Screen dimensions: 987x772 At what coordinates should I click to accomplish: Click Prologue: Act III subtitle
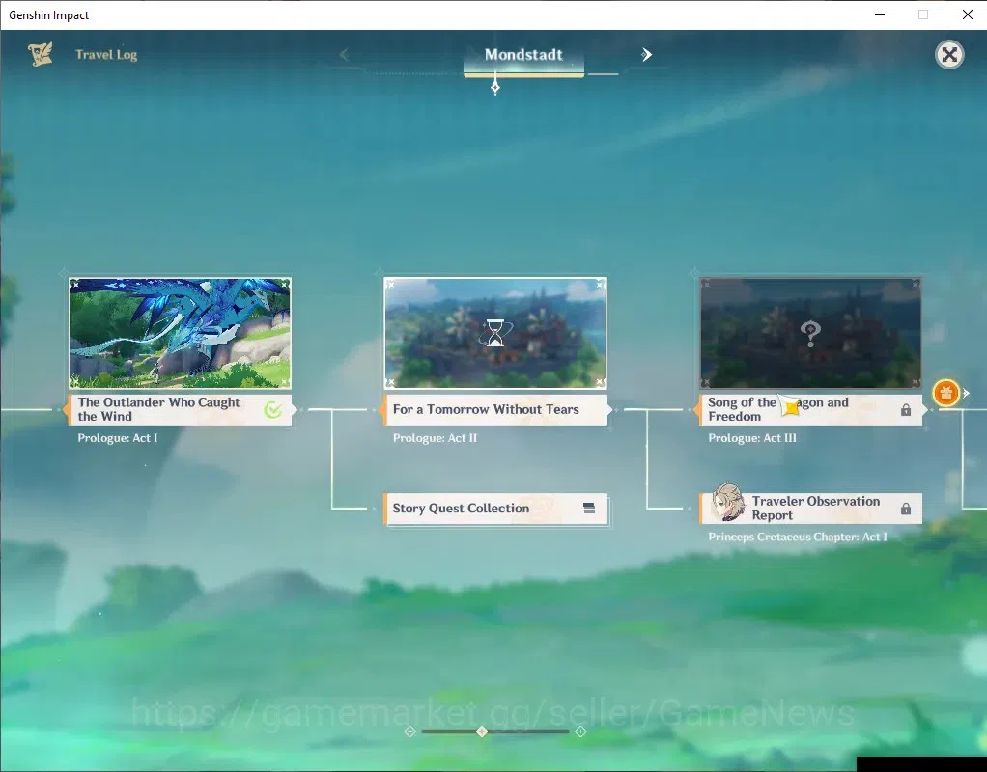click(752, 438)
